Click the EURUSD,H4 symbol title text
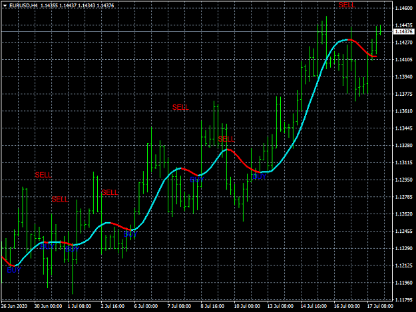 click(23, 5)
